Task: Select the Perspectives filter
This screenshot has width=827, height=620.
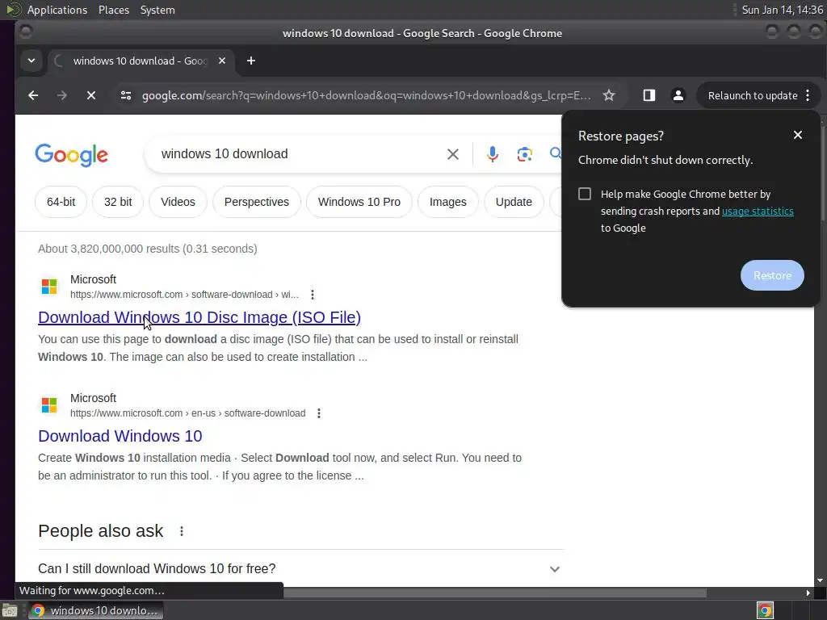Action: pyautogui.click(x=257, y=202)
